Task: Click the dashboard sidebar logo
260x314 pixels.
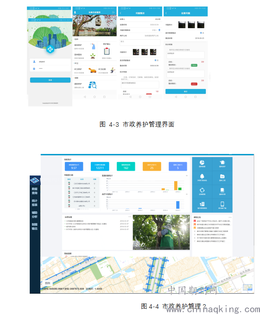Action: point(35,180)
